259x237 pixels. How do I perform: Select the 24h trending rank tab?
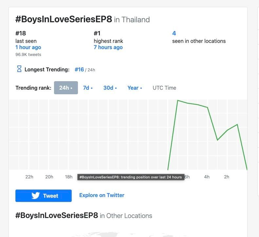66,88
